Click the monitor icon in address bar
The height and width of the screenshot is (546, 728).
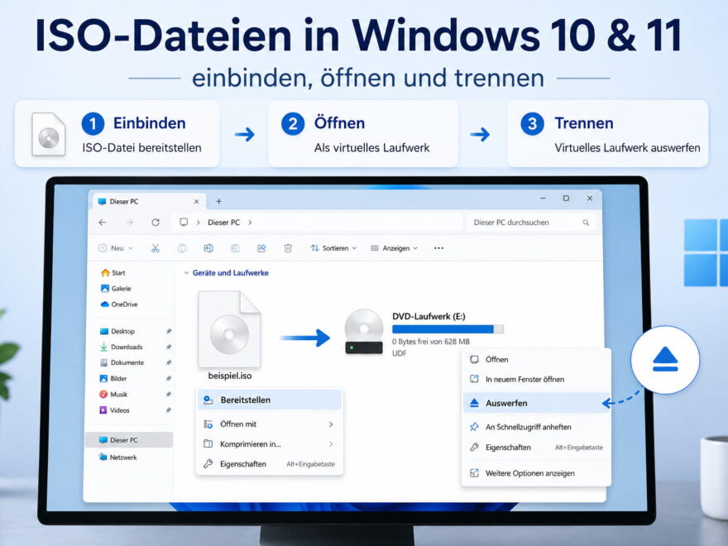[x=184, y=222]
